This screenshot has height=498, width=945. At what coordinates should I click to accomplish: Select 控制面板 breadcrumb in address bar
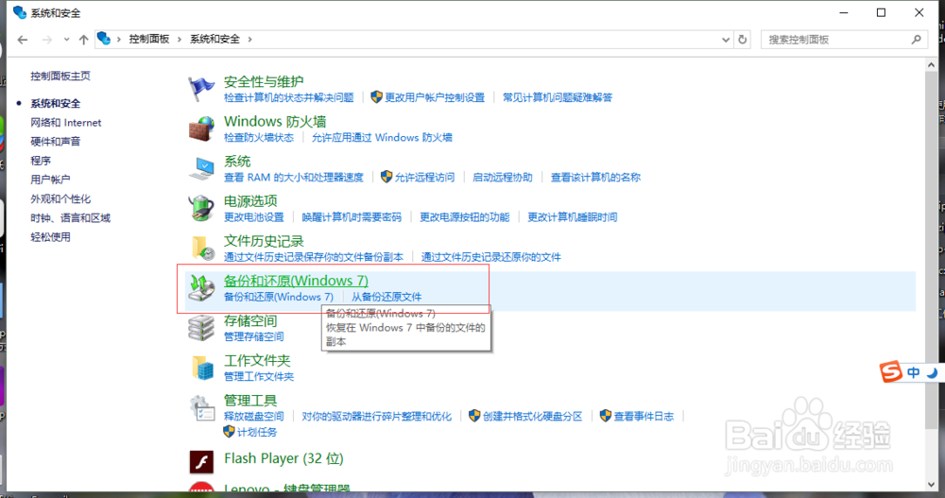coord(149,39)
